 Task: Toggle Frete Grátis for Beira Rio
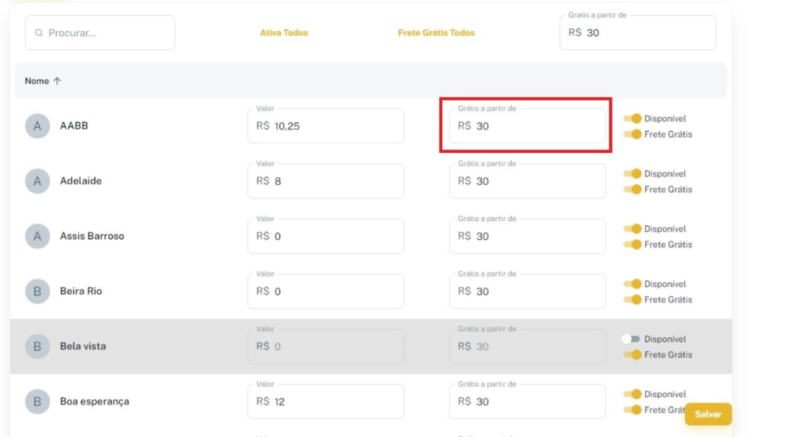pyautogui.click(x=633, y=299)
